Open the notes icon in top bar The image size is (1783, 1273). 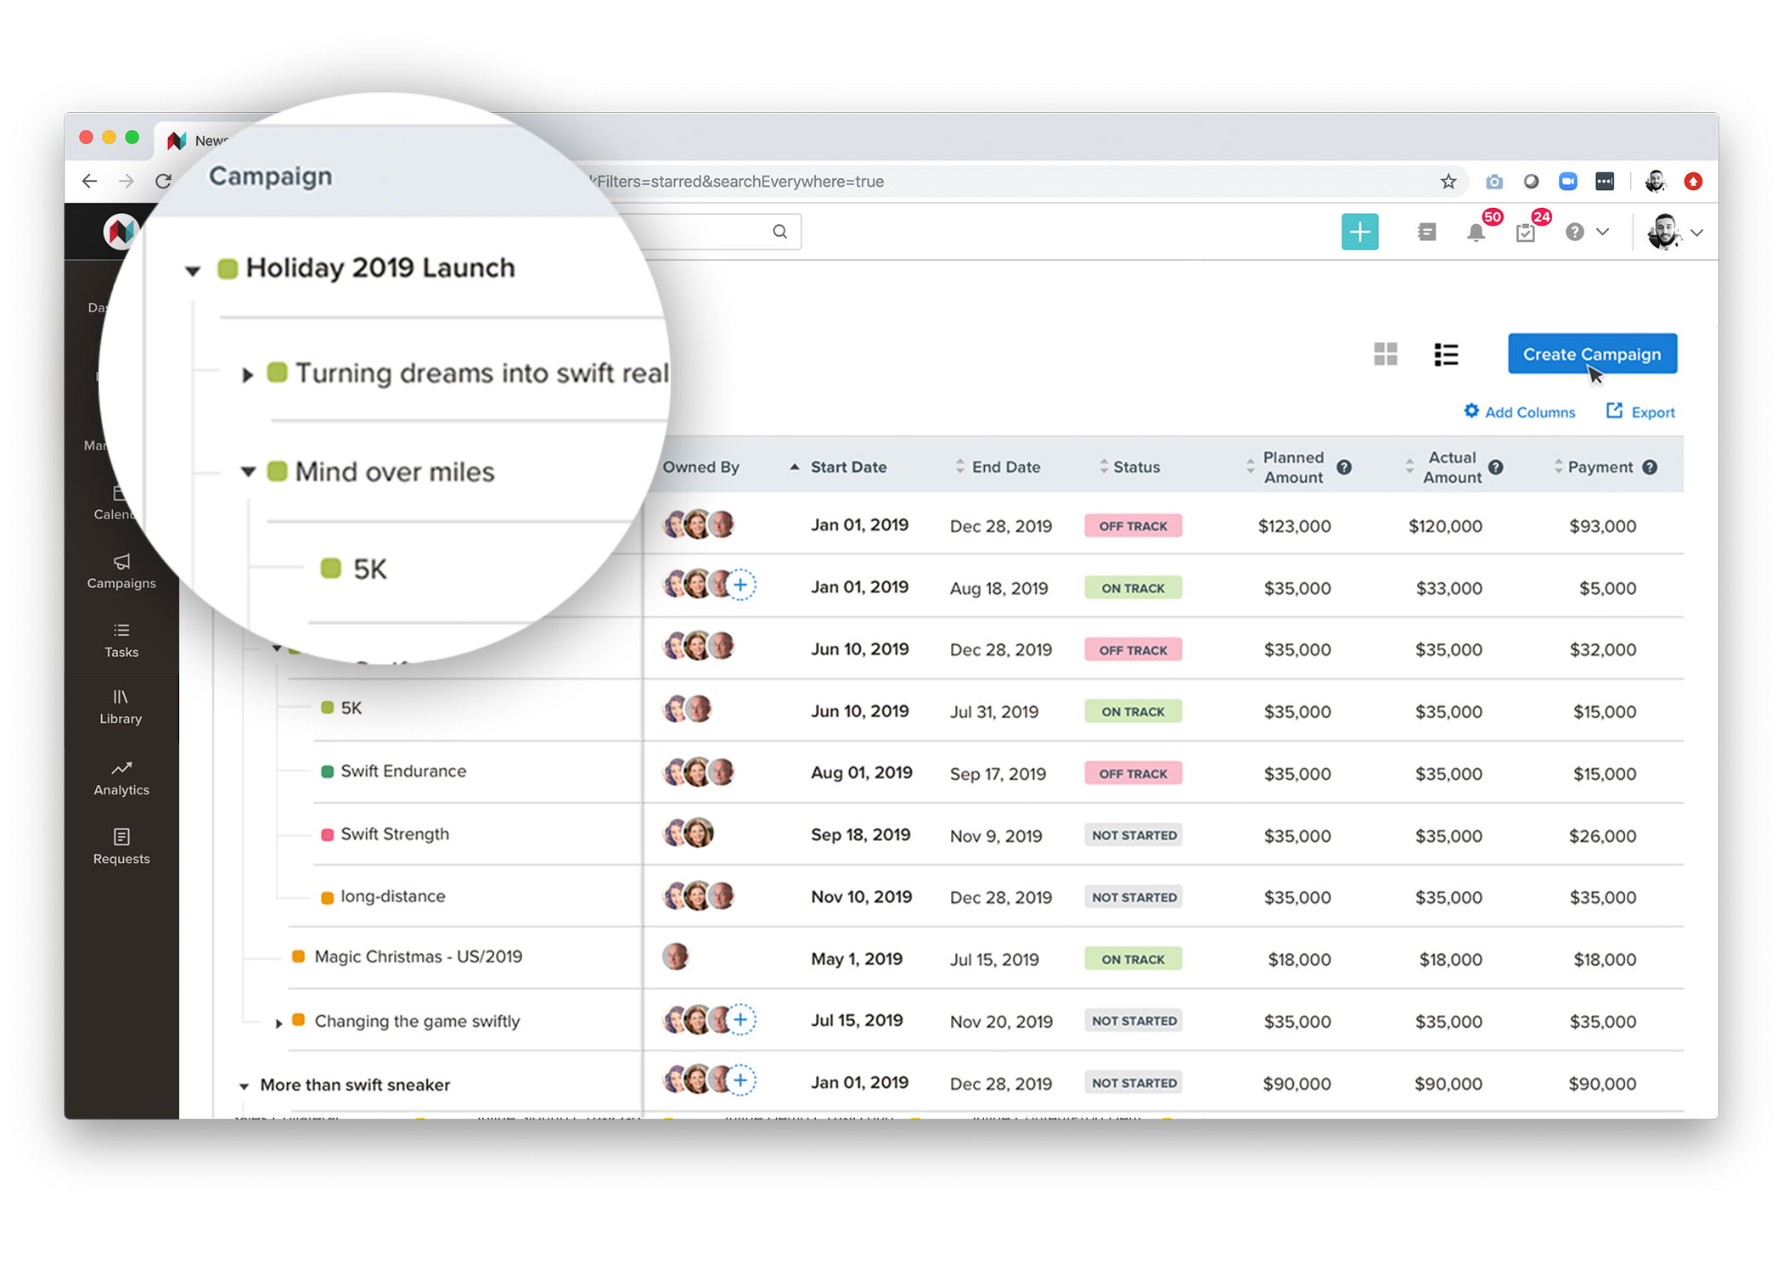[x=1426, y=232]
